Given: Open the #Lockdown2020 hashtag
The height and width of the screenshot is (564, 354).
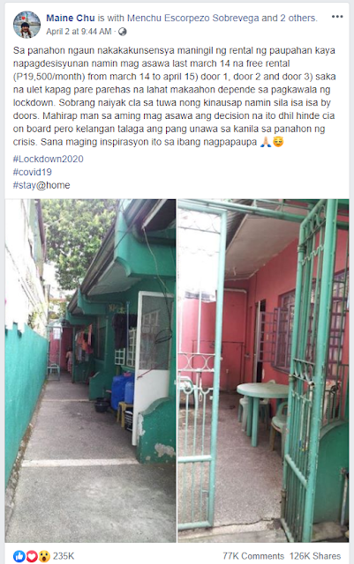Looking at the screenshot, I should click(49, 159).
